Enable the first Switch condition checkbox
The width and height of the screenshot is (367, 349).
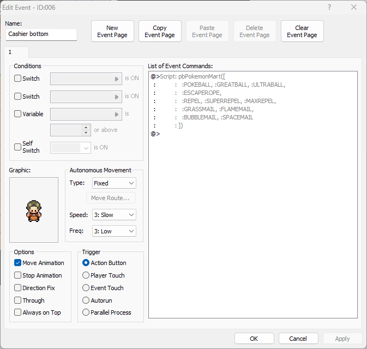tap(17, 78)
